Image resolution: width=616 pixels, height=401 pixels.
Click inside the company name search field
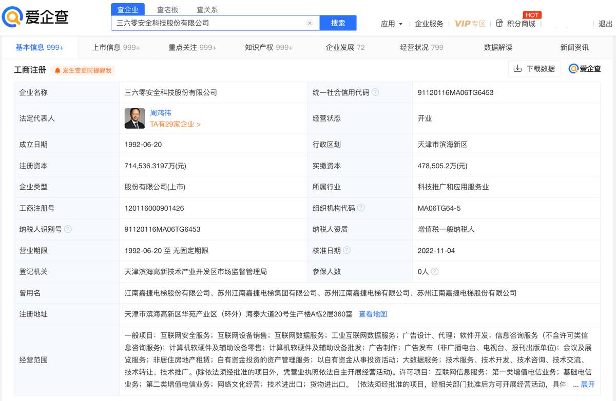[x=205, y=23]
